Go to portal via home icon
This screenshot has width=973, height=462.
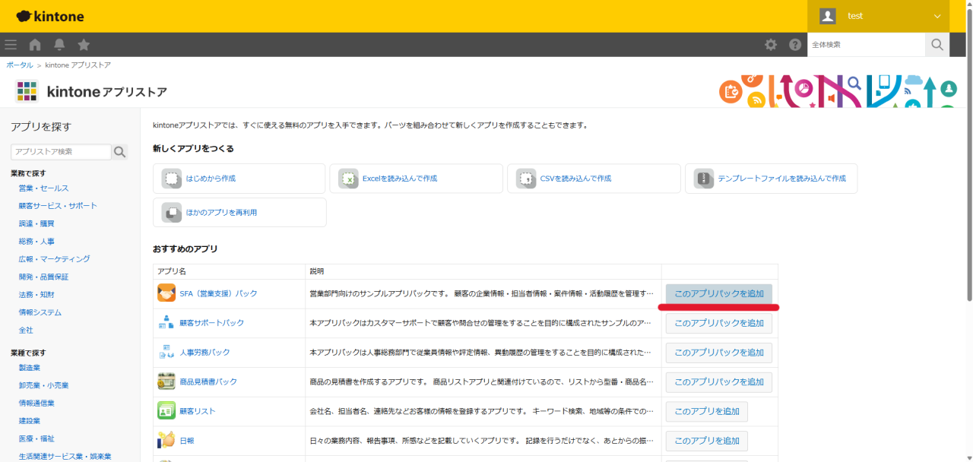coord(35,45)
